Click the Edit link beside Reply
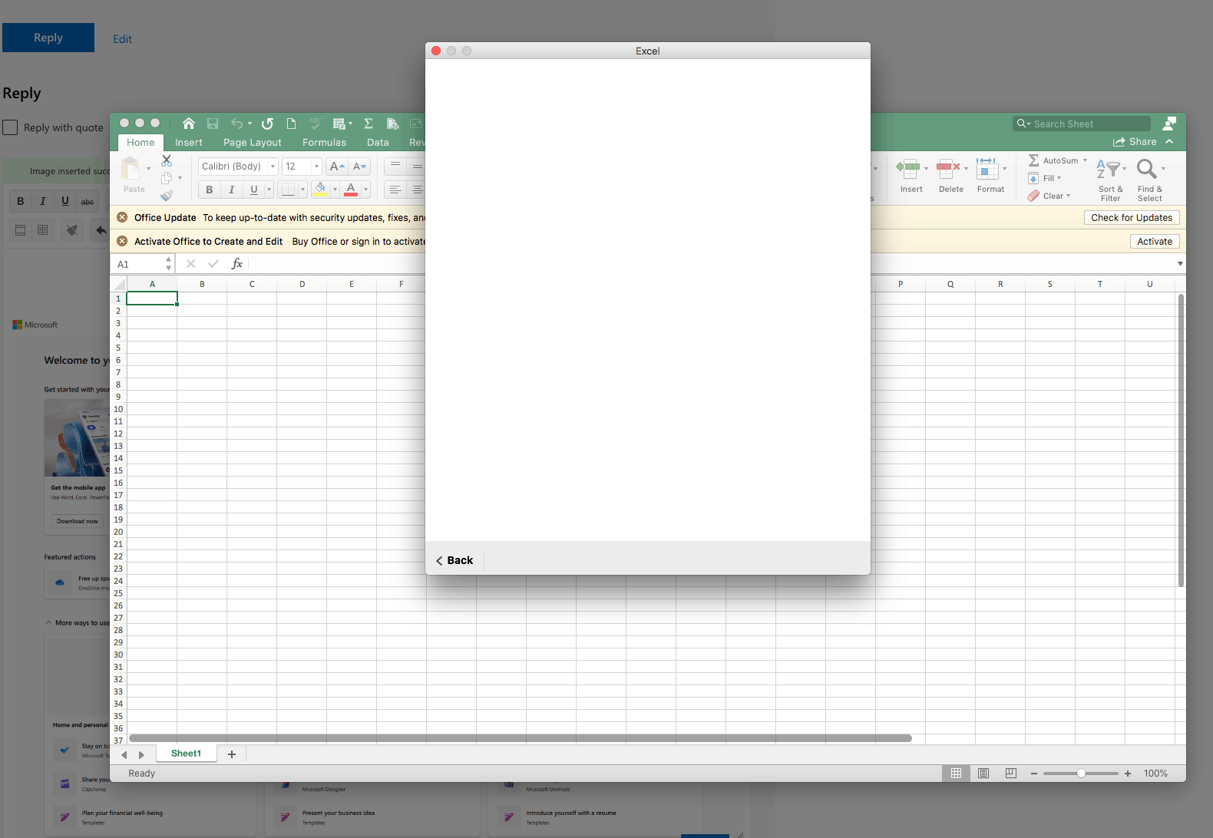 [x=123, y=39]
